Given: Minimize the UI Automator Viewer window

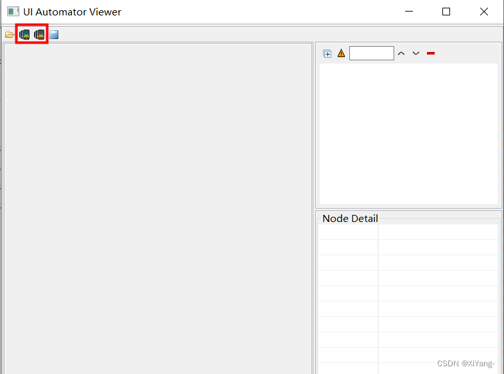Looking at the screenshot, I should (409, 12).
